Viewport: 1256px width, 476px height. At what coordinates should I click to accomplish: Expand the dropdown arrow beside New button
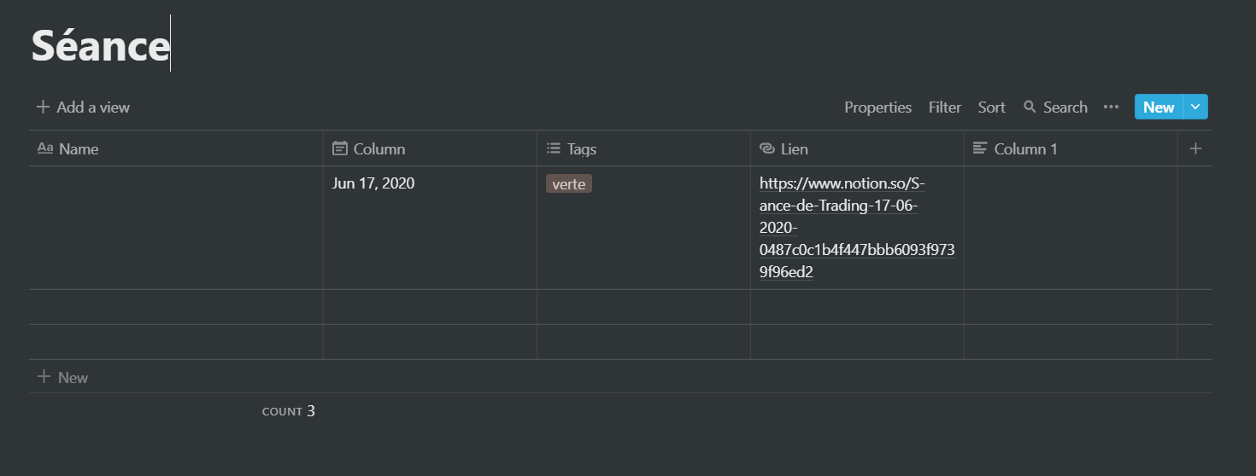pyautogui.click(x=1195, y=107)
